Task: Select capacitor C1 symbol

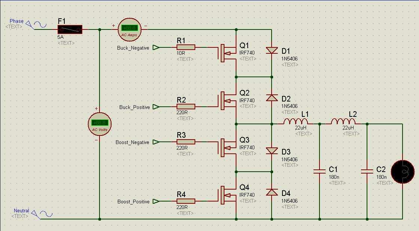Action: [319, 172]
